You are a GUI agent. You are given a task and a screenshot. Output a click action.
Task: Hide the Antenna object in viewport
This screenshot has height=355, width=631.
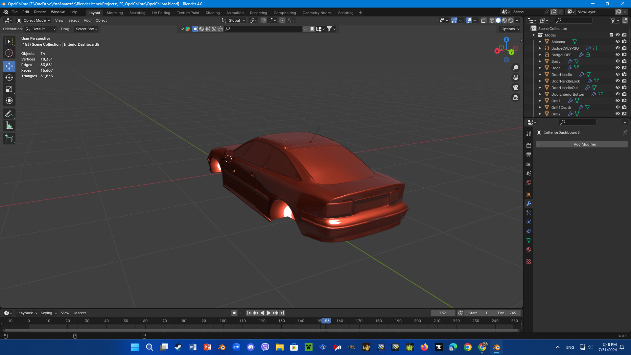(x=618, y=41)
